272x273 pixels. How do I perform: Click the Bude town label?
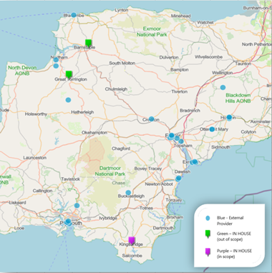coord(4,110)
